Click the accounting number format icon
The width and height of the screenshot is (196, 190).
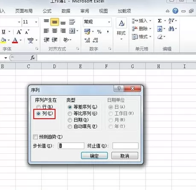point(87,32)
